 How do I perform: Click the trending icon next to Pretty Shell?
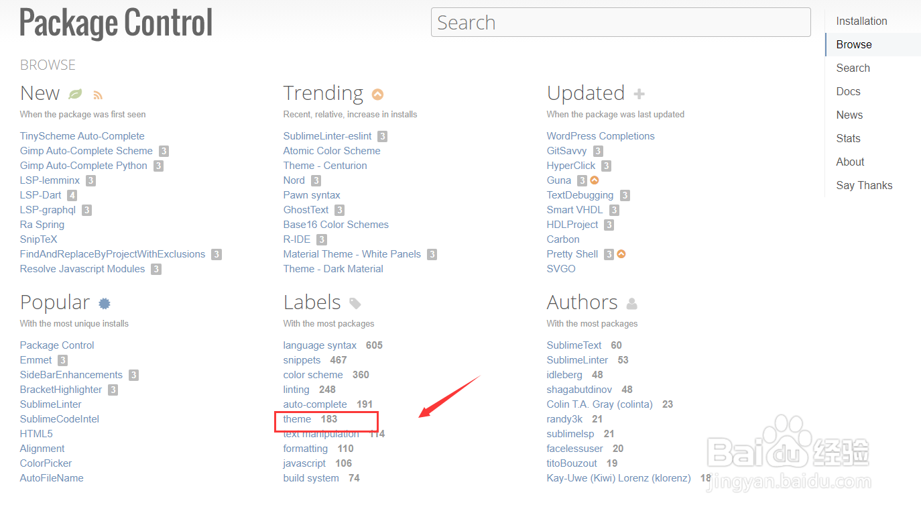pos(621,254)
